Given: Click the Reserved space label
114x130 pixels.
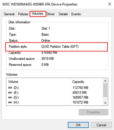Looking at the screenshot, I should click(x=20, y=65).
